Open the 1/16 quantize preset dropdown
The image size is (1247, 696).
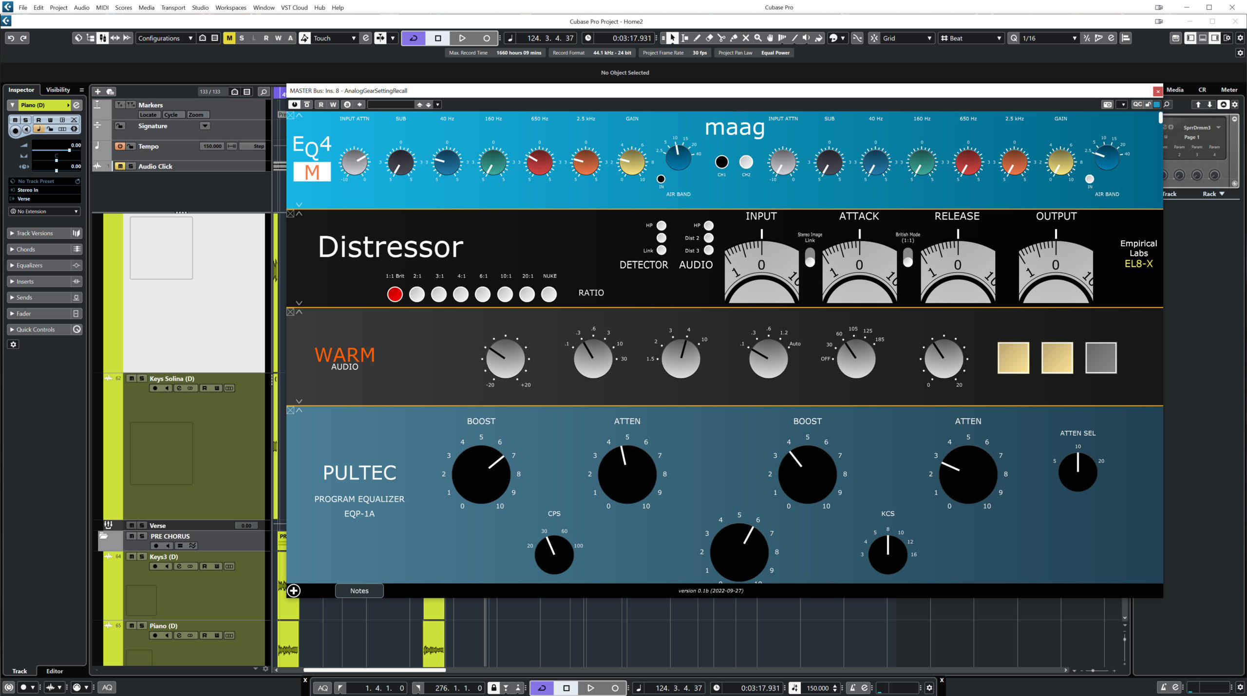(x=1049, y=38)
